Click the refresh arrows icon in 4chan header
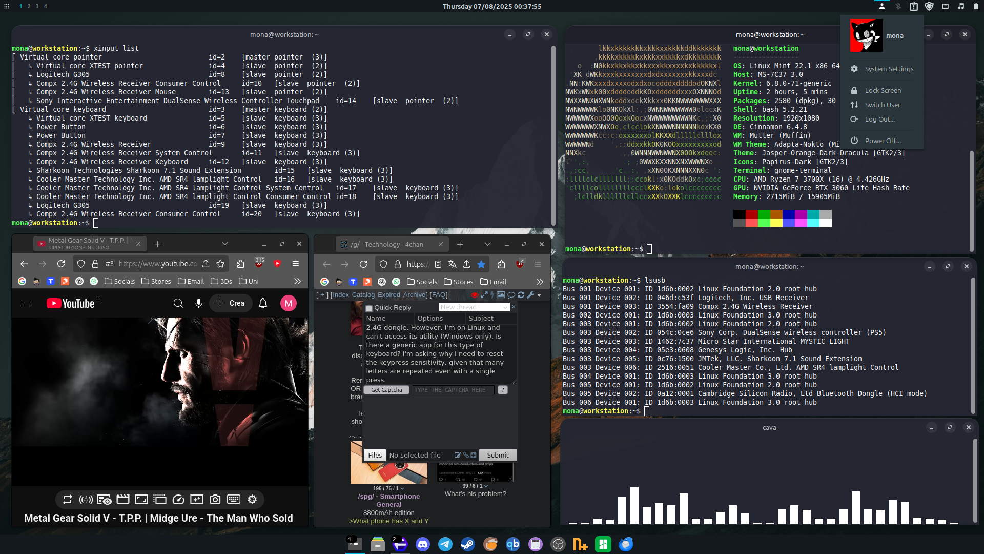Screen dimensions: 984x554 click(521, 295)
